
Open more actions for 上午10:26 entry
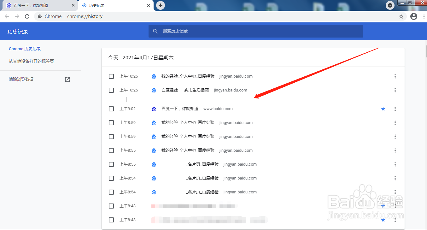[395, 76]
